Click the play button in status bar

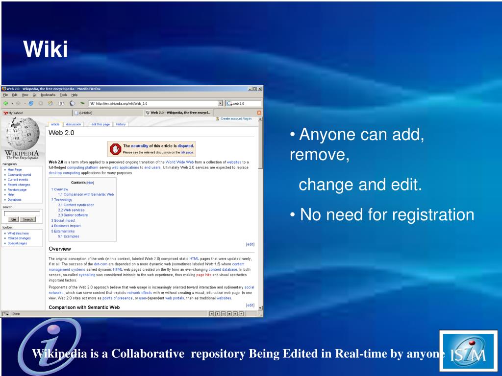pyautogui.click(x=217, y=314)
